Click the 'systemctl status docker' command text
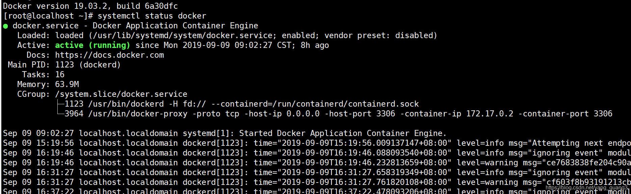The width and height of the screenshot is (631, 194). [x=152, y=16]
